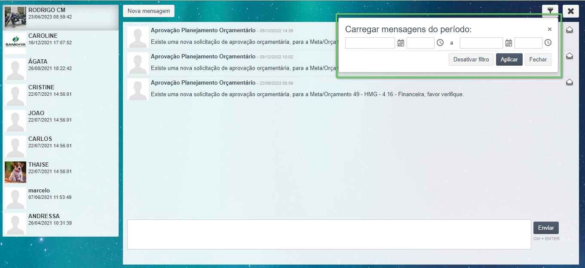Click timestamp 07/06/2021 11:53:49
This screenshot has width=585, height=268.
pos(50,197)
